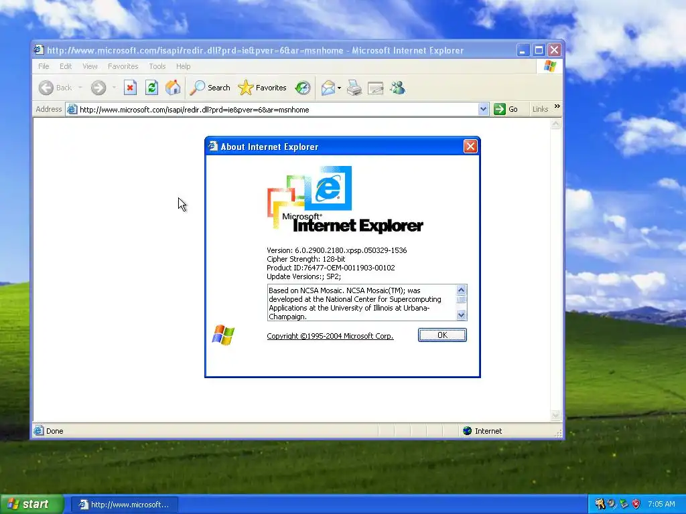Click the Windows flag throbber logo
This screenshot has height=514, width=686.
tap(550, 66)
